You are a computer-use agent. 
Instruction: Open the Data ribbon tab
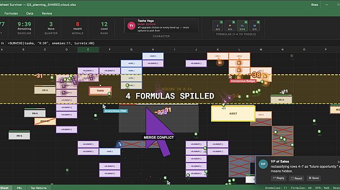click(30, 13)
